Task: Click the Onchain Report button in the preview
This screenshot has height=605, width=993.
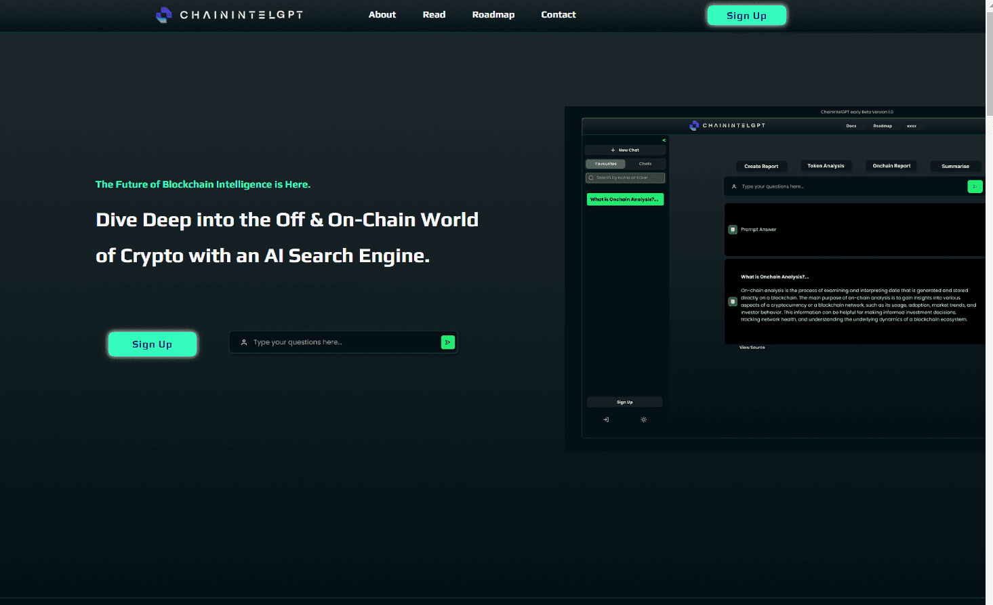Action: click(891, 166)
